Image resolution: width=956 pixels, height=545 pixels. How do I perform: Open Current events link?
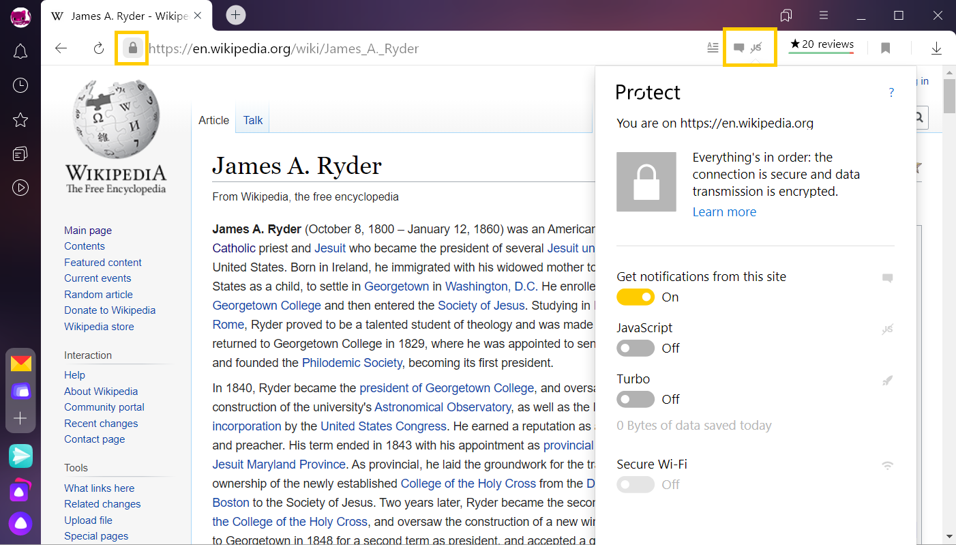pyautogui.click(x=98, y=278)
